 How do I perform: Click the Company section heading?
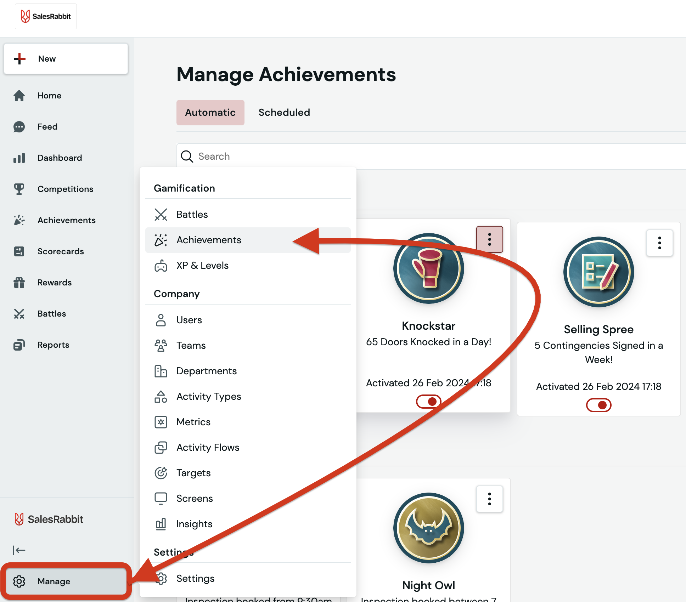pos(177,294)
